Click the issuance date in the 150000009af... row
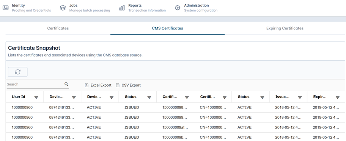The width and height of the screenshot is (346, 141). pos(288,127)
